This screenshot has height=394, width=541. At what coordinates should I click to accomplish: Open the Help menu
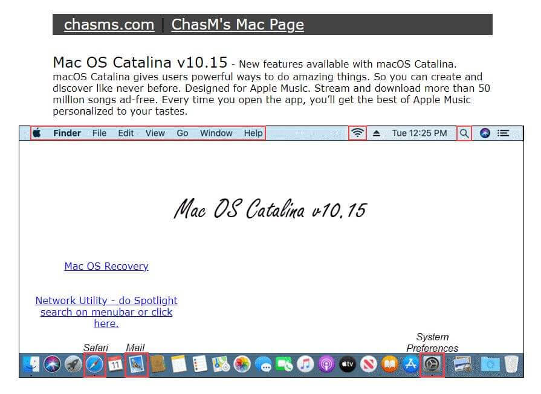click(253, 133)
